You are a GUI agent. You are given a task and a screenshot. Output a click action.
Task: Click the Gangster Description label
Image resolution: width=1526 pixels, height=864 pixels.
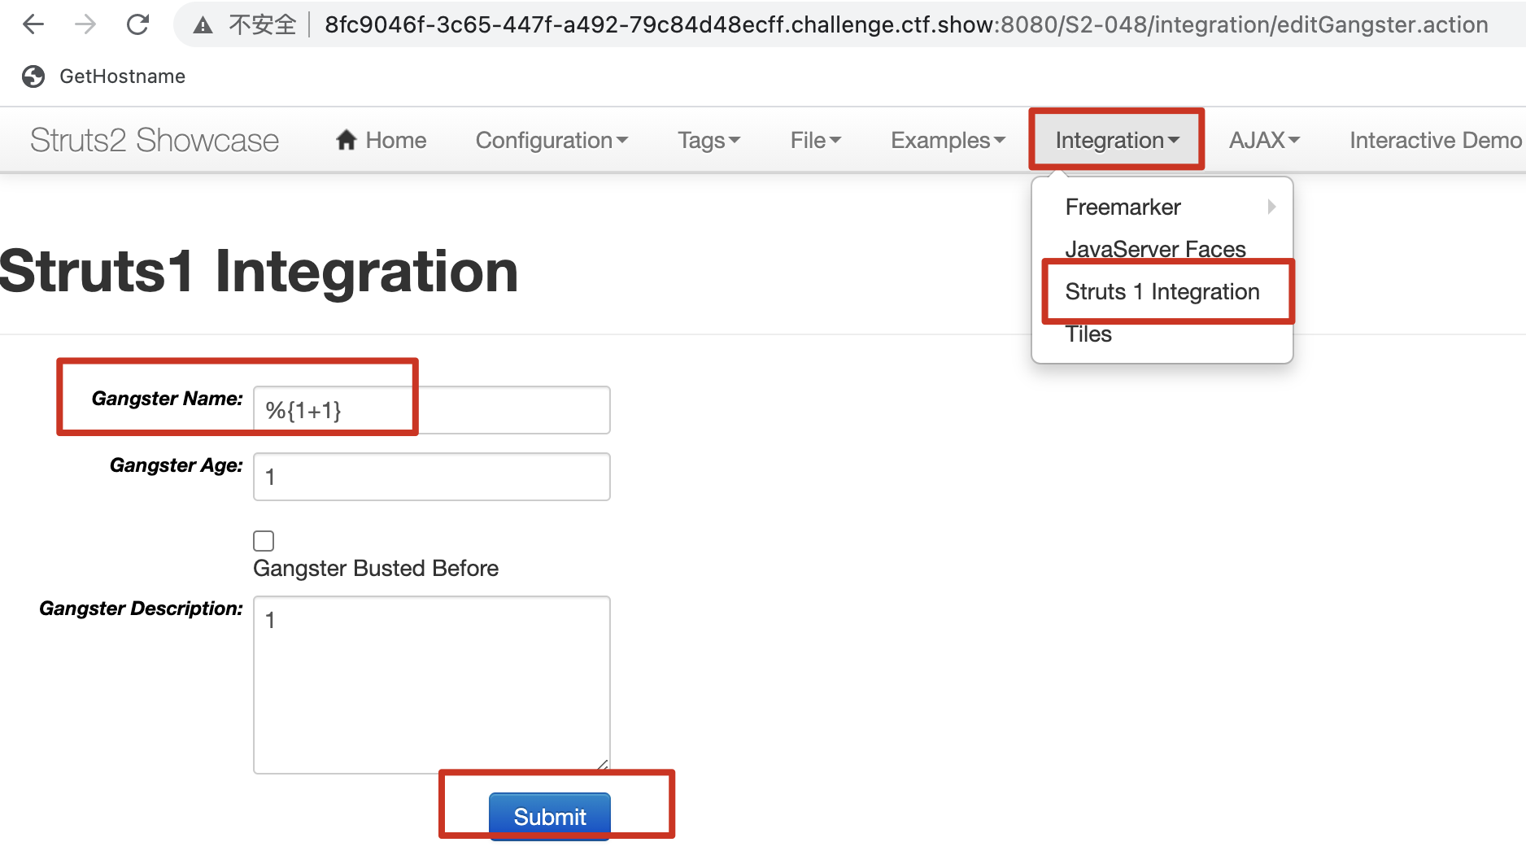click(x=141, y=608)
